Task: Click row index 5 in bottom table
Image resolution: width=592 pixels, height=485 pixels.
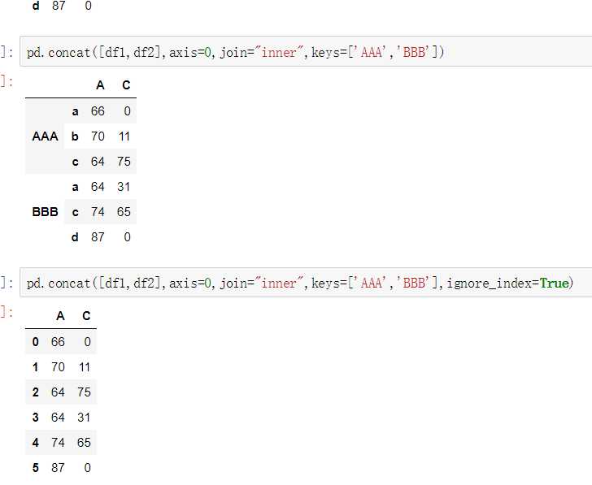Action: click(x=36, y=468)
